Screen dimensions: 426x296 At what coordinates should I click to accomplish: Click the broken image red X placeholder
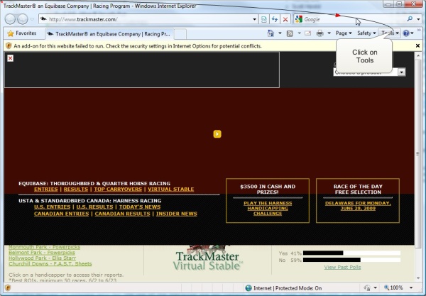pos(11,58)
